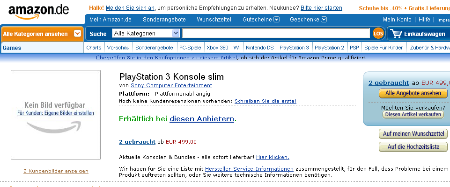The height and width of the screenshot is (187, 450).
Task: Click the 'Auf die Hochzeitsliste' button
Action: (413, 147)
